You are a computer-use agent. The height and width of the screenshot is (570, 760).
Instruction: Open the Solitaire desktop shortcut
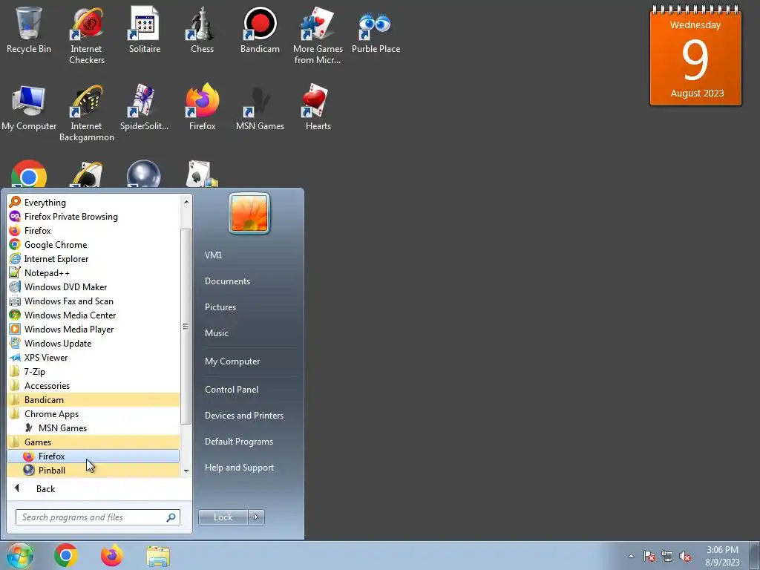[x=145, y=30]
